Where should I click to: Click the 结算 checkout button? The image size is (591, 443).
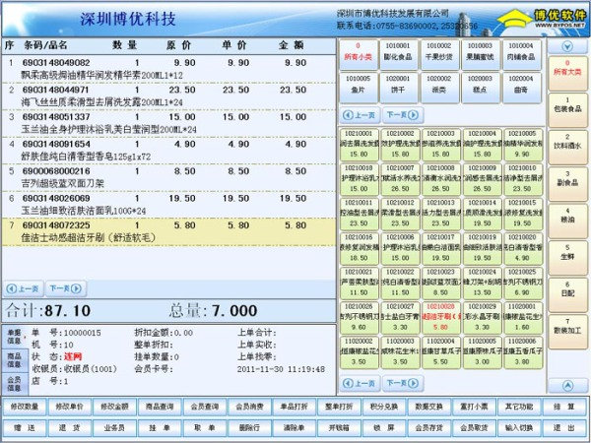[564, 408]
